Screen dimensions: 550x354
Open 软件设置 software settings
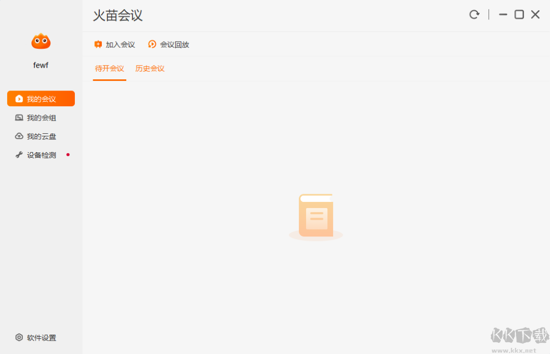point(35,338)
